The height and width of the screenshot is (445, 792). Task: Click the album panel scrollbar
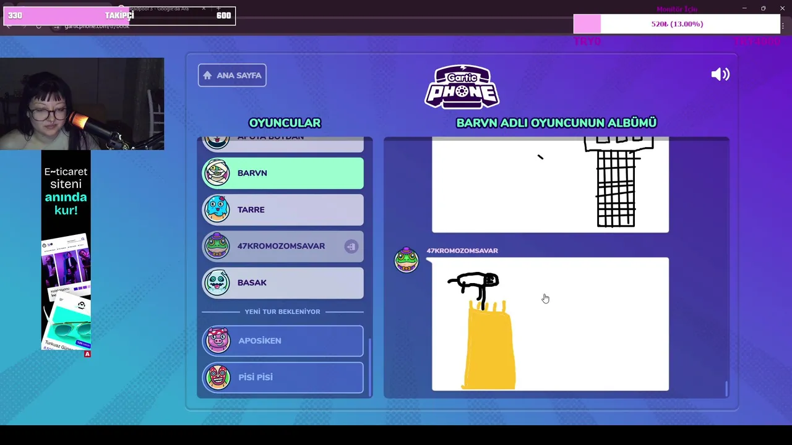click(726, 389)
